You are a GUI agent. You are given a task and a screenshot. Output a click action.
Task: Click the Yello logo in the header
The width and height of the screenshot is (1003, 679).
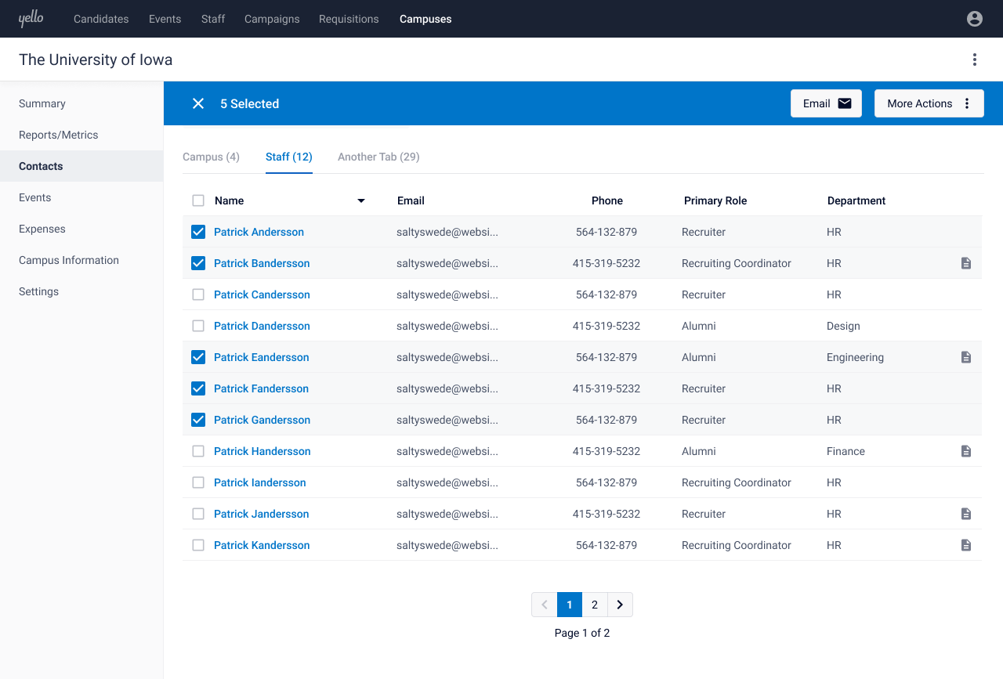click(x=31, y=19)
